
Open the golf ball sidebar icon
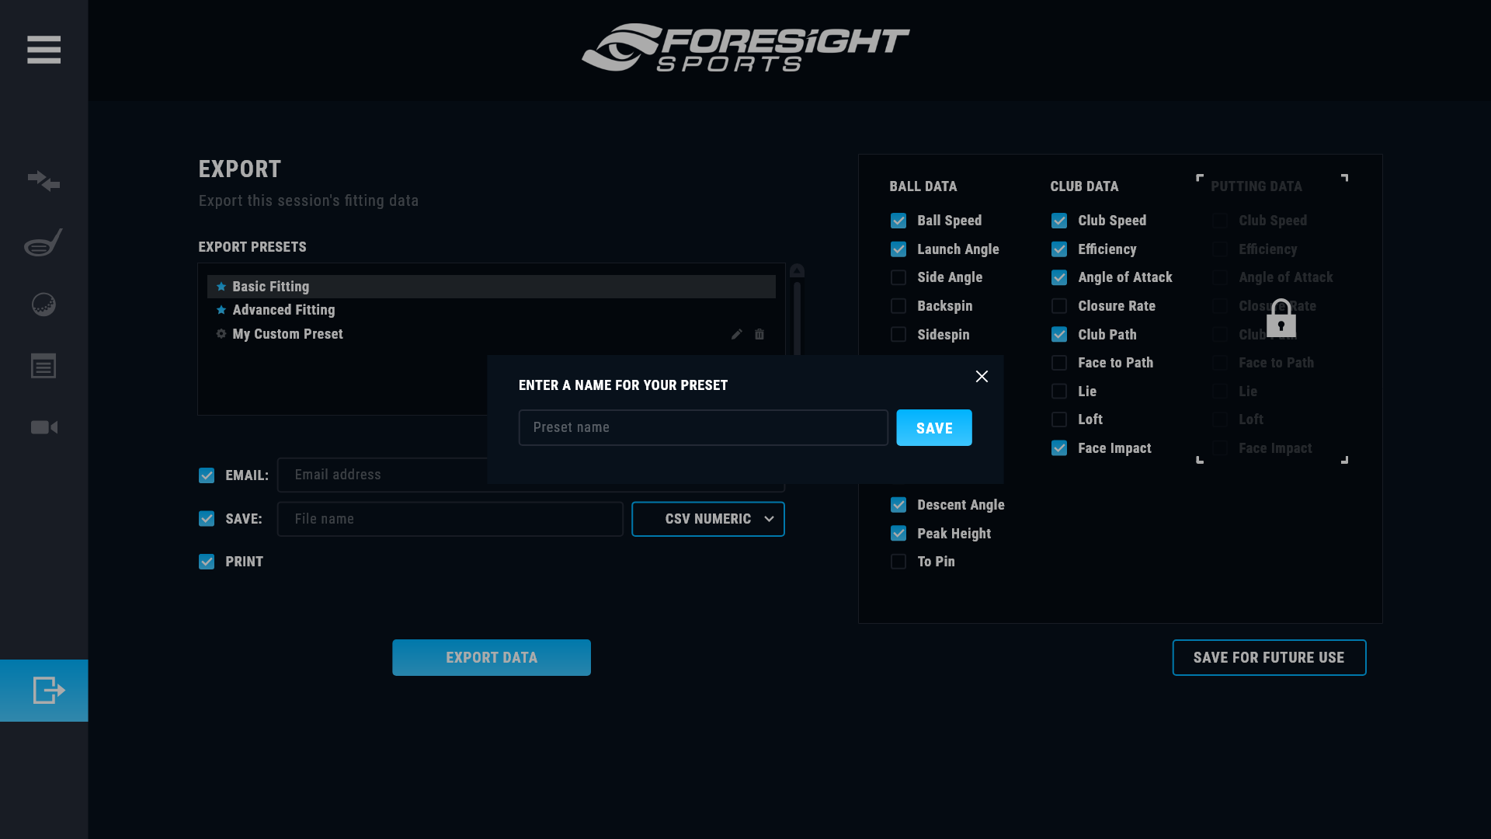43,305
